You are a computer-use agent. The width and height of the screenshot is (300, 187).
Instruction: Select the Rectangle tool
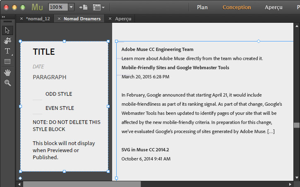tap(7, 61)
